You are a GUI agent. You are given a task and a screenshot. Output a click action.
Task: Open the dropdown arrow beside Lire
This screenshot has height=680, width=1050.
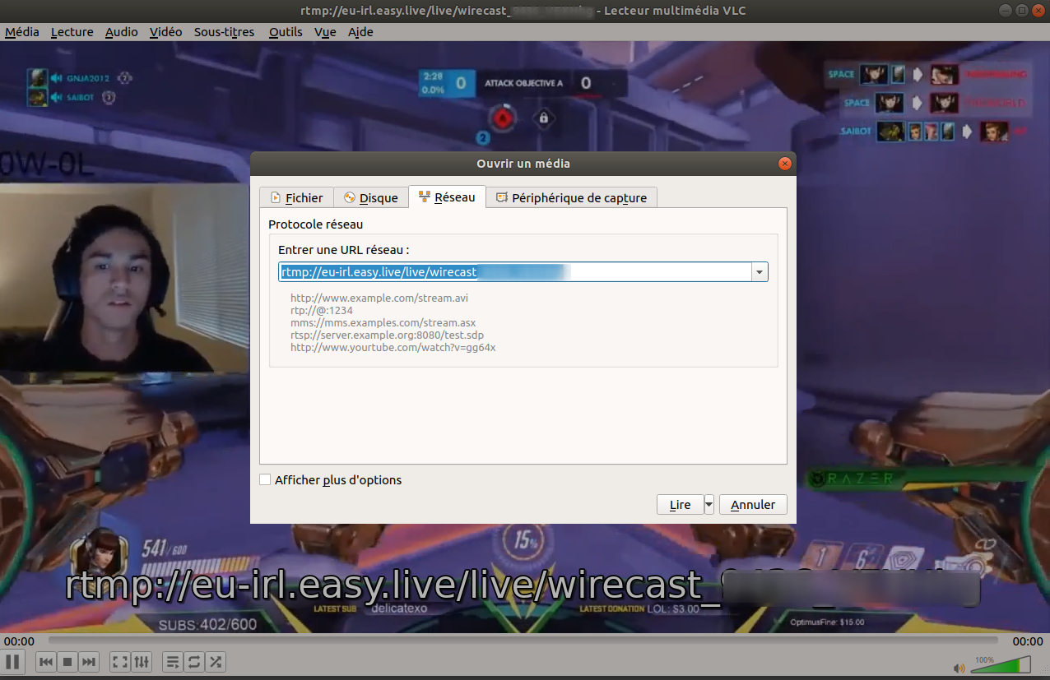pos(709,504)
